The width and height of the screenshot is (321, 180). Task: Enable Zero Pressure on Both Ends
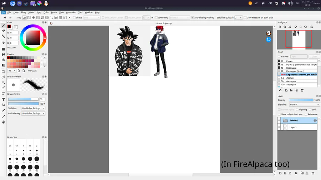pos(245,17)
